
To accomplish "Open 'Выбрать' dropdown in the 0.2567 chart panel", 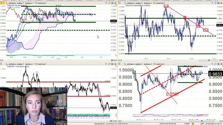I will tap(148, 64).
